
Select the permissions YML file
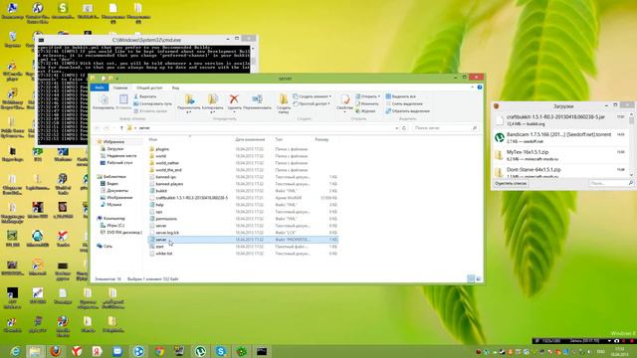[x=166, y=219]
